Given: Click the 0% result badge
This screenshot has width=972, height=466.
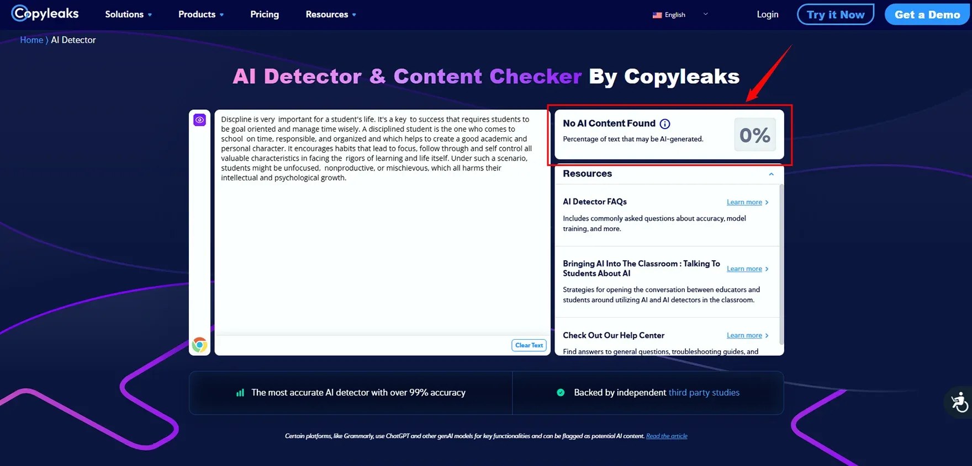Looking at the screenshot, I should 755,135.
